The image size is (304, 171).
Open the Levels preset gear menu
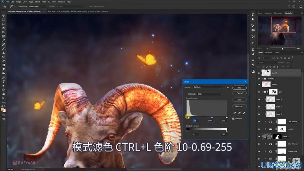tap(228, 87)
